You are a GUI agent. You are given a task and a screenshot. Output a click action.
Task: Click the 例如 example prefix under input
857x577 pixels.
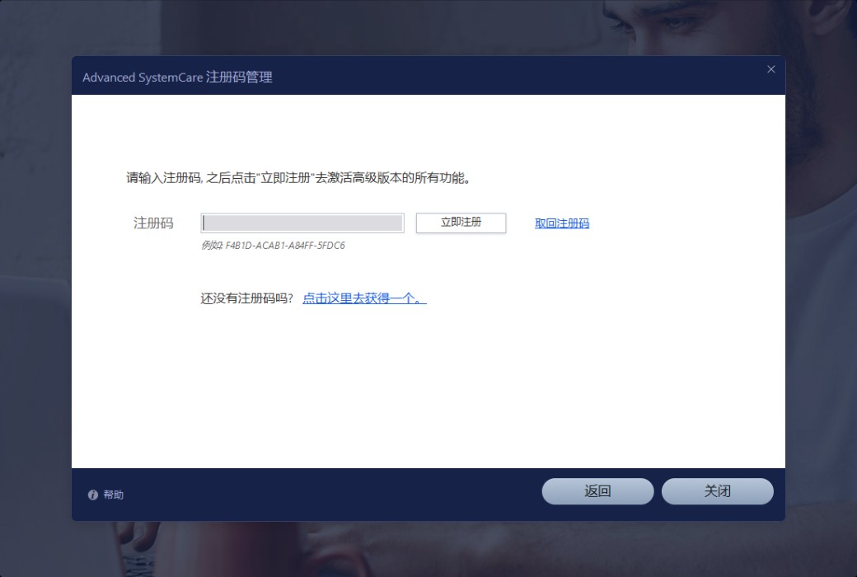coord(212,246)
